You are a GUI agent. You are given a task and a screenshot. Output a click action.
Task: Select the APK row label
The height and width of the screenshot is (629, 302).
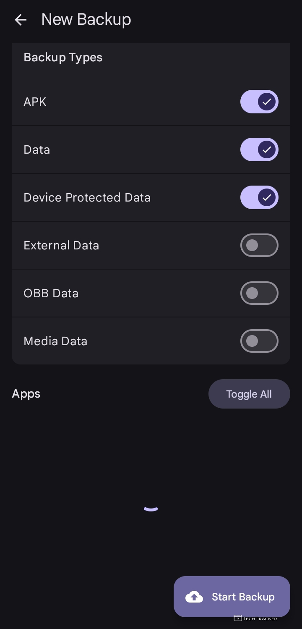point(35,102)
